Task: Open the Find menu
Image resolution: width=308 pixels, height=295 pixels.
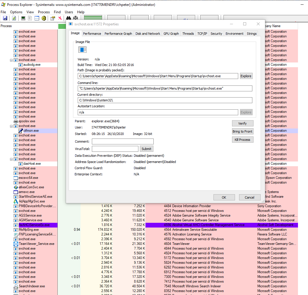Action: (57, 12)
